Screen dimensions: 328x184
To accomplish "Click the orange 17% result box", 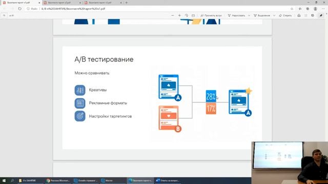I will tap(211, 108).
